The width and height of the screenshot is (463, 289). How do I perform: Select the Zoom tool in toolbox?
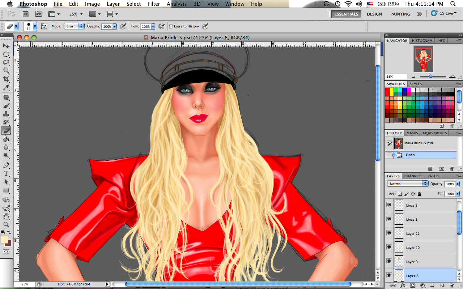point(6,225)
